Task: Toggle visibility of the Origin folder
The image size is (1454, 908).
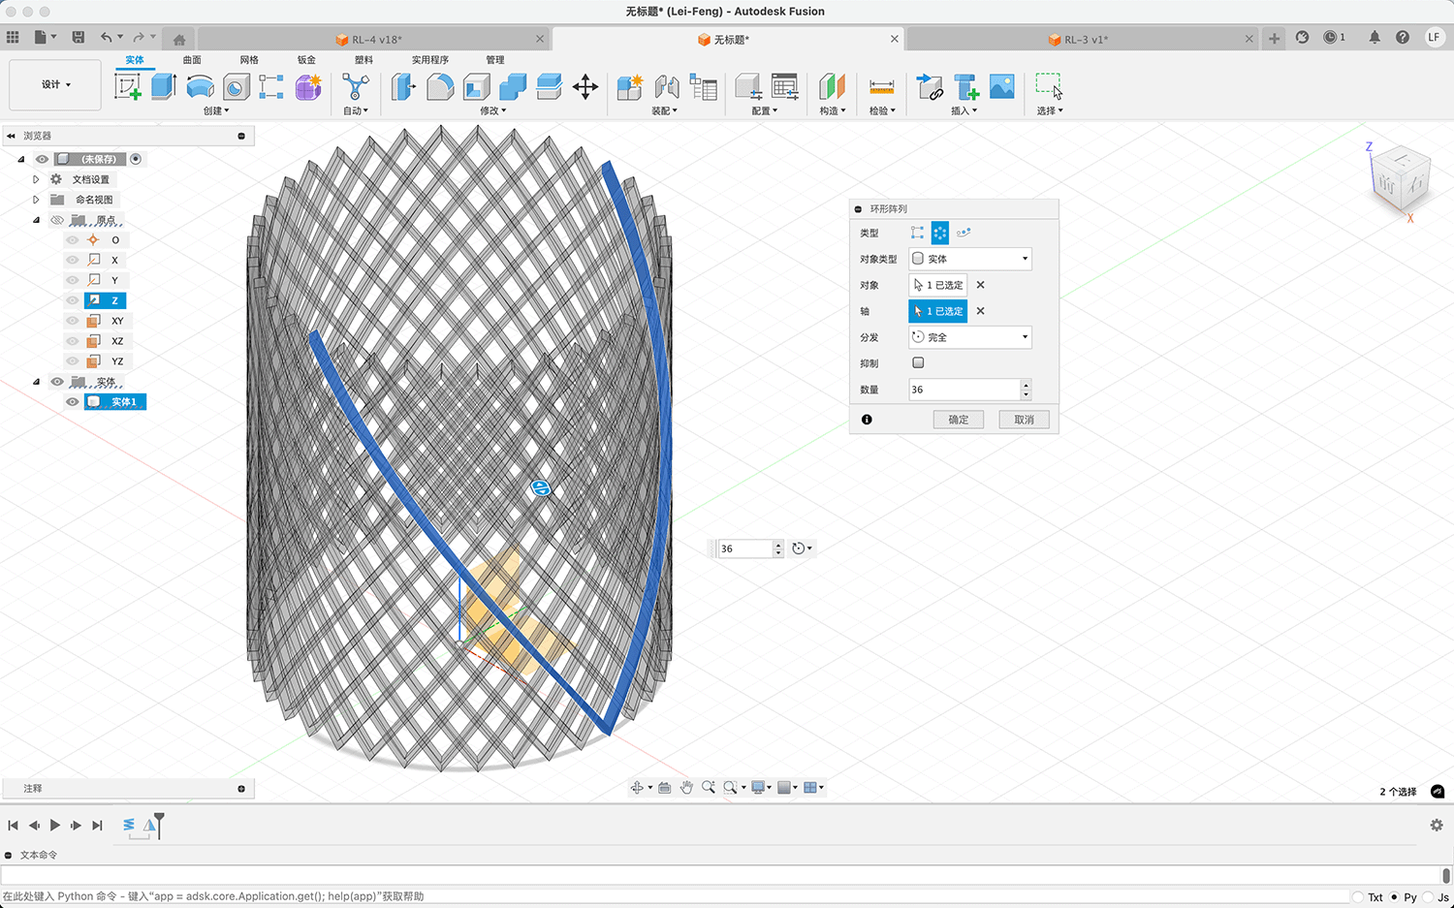Action: (57, 220)
